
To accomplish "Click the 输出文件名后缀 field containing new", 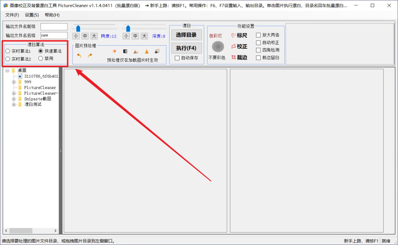I will [x=54, y=35].
